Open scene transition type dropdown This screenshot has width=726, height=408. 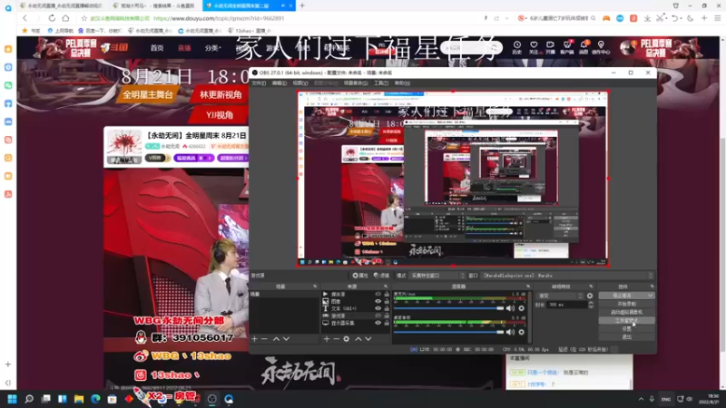[x=560, y=296]
